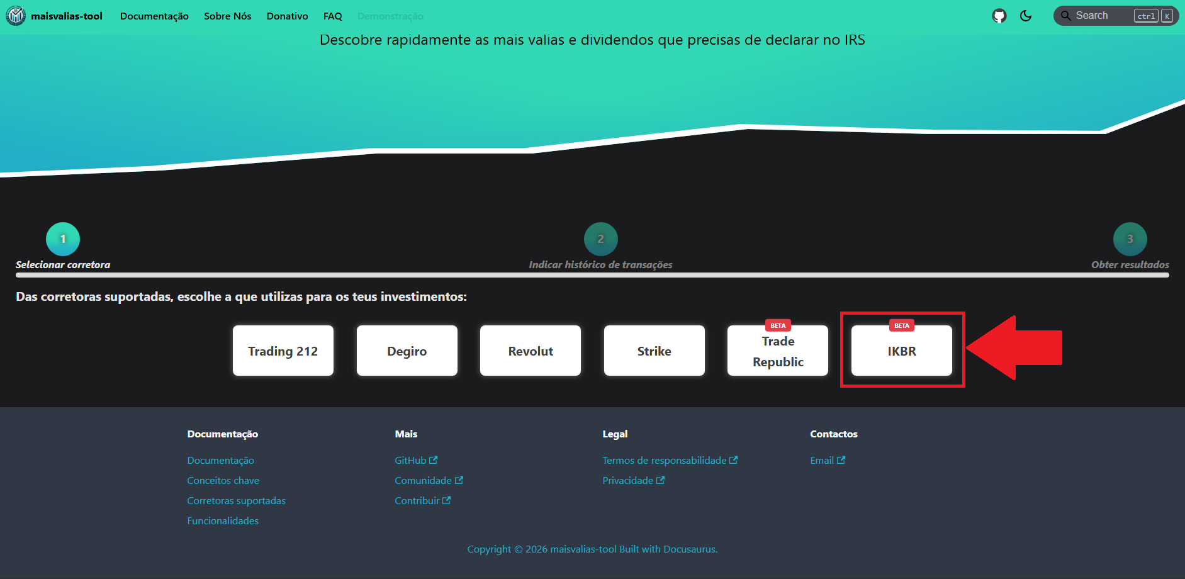Click the 'Selecionar corretora' step label

[x=63, y=265]
